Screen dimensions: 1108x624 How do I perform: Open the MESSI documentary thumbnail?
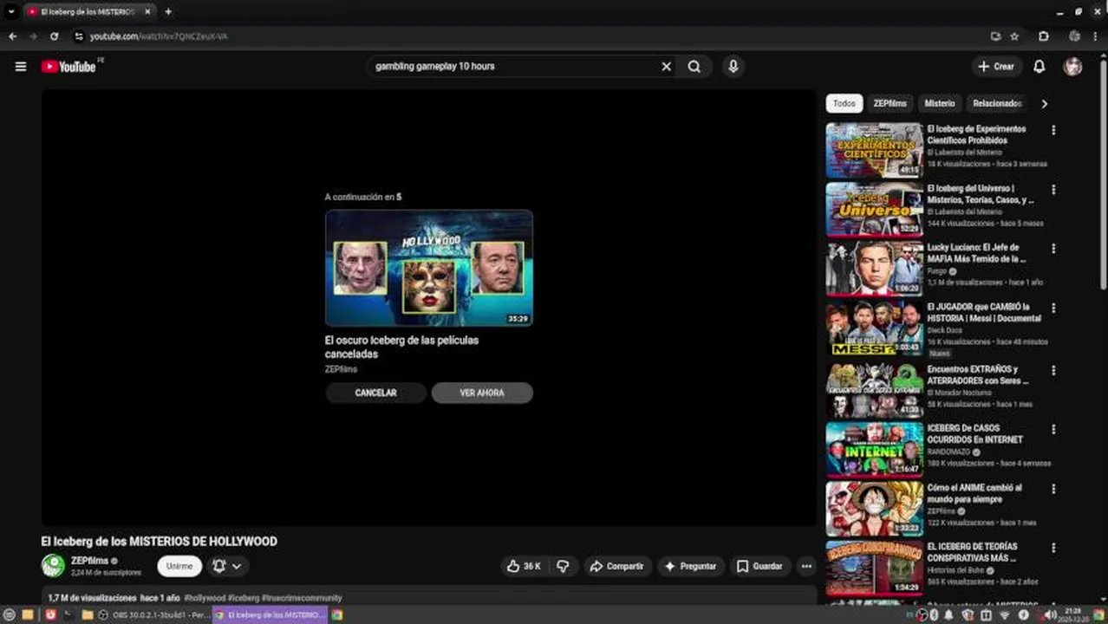coord(874,328)
